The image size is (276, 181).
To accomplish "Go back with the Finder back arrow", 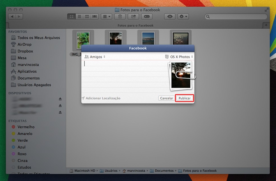I will coord(12,17).
